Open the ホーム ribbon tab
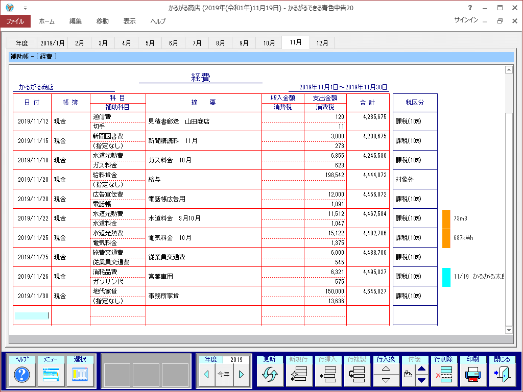Image resolution: width=523 pixels, height=392 pixels. (46, 21)
